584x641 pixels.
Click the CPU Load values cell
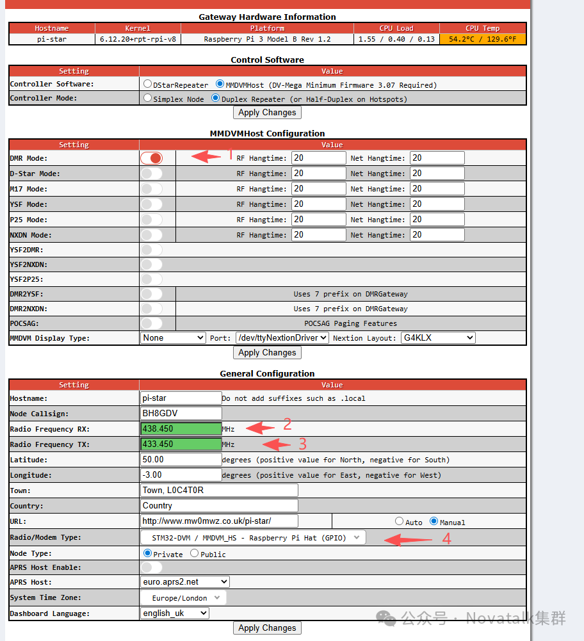pyautogui.click(x=396, y=39)
